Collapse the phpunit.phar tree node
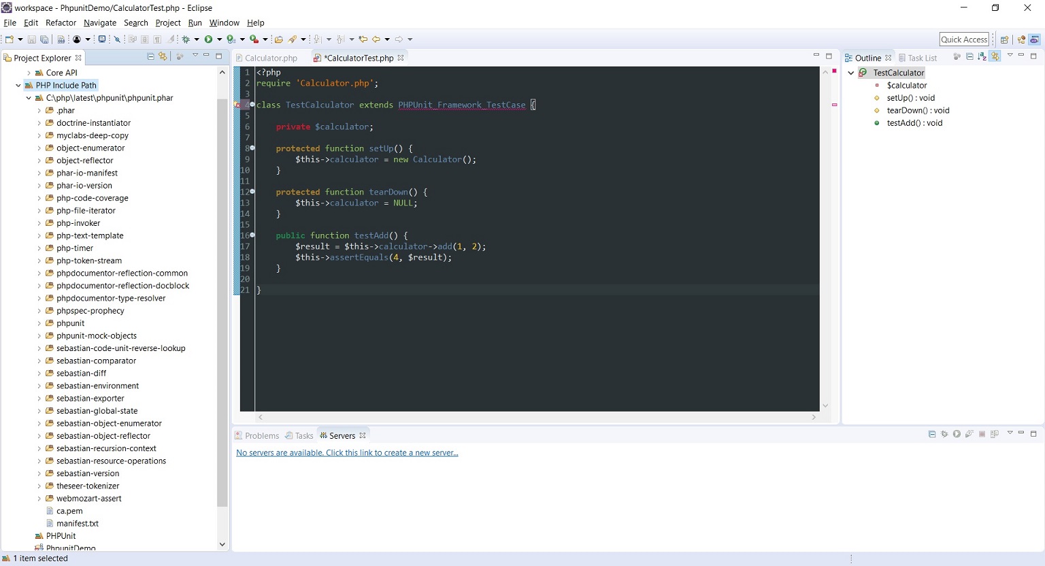 pyautogui.click(x=29, y=98)
